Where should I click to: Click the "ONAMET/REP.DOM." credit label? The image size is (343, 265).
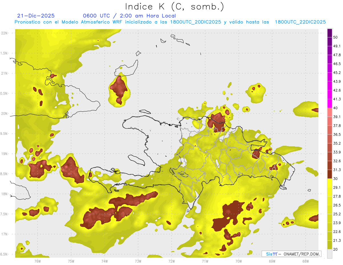coord(302,254)
